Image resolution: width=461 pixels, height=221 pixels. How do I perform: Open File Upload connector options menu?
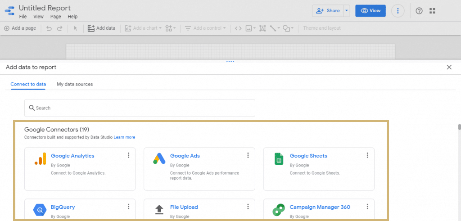coord(248,207)
